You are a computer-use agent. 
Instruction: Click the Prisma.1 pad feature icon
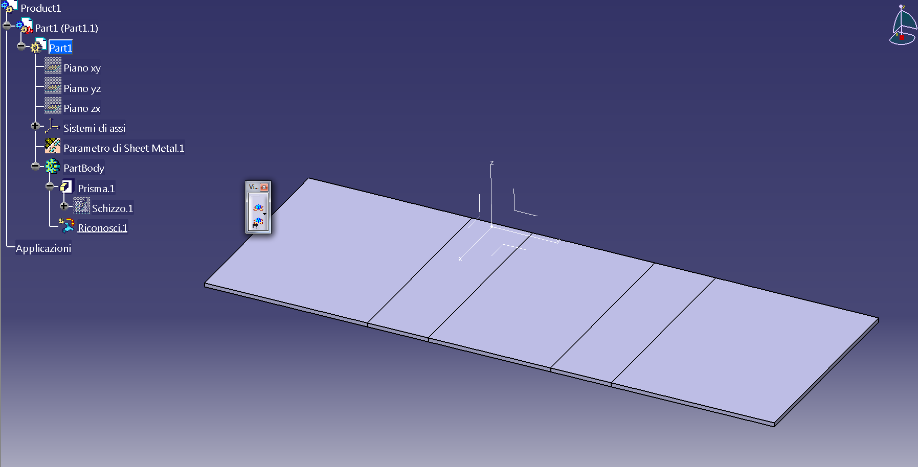point(67,185)
